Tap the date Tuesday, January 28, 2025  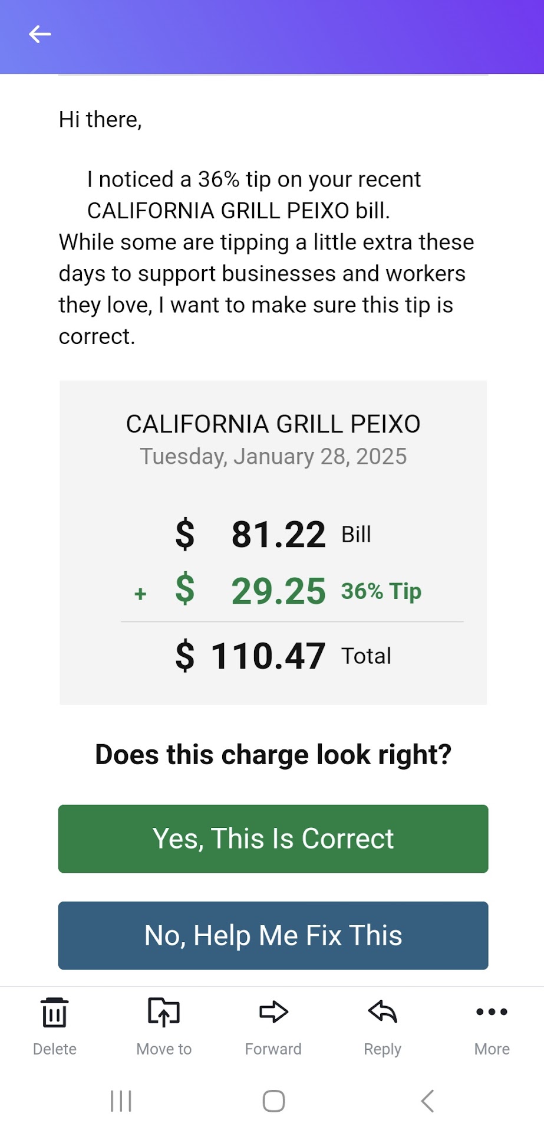[273, 457]
